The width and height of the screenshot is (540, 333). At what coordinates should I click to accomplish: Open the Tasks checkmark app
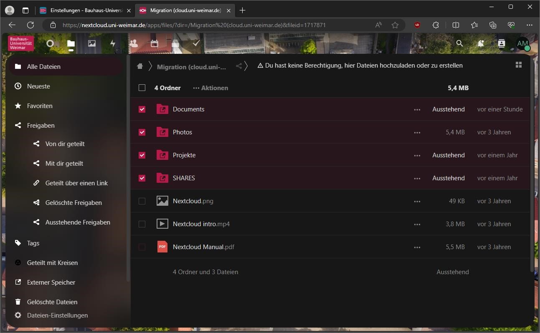pyautogui.click(x=196, y=43)
